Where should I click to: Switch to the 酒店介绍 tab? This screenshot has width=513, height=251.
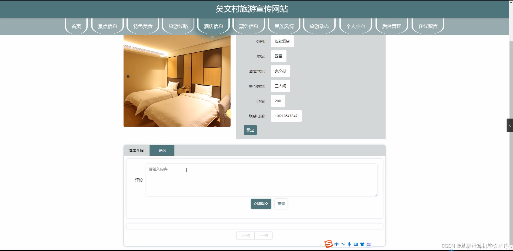(x=136, y=150)
